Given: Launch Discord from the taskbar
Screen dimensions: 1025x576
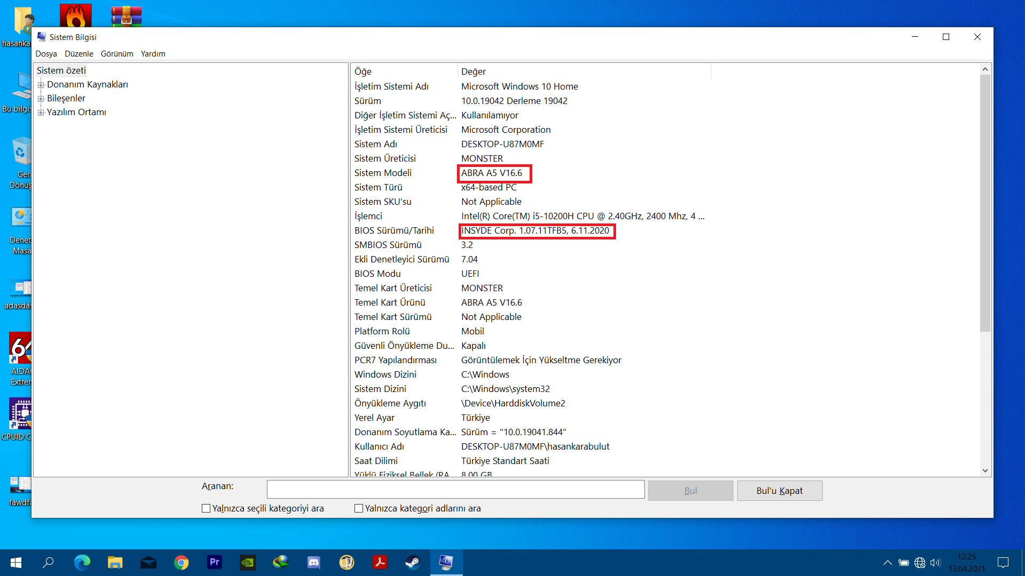Looking at the screenshot, I should [314, 562].
